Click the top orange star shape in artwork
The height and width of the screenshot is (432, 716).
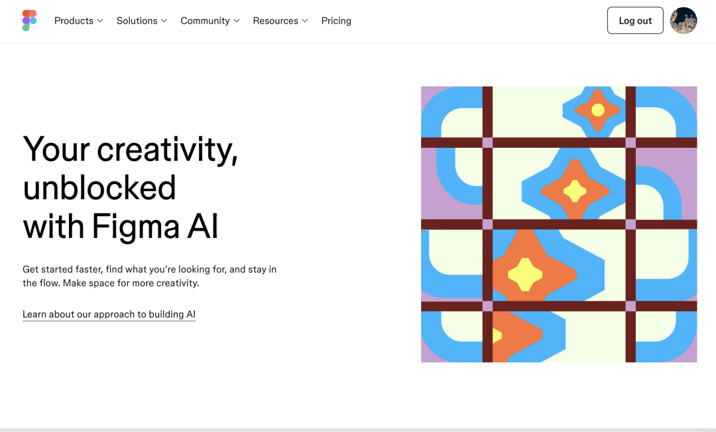[x=598, y=110]
